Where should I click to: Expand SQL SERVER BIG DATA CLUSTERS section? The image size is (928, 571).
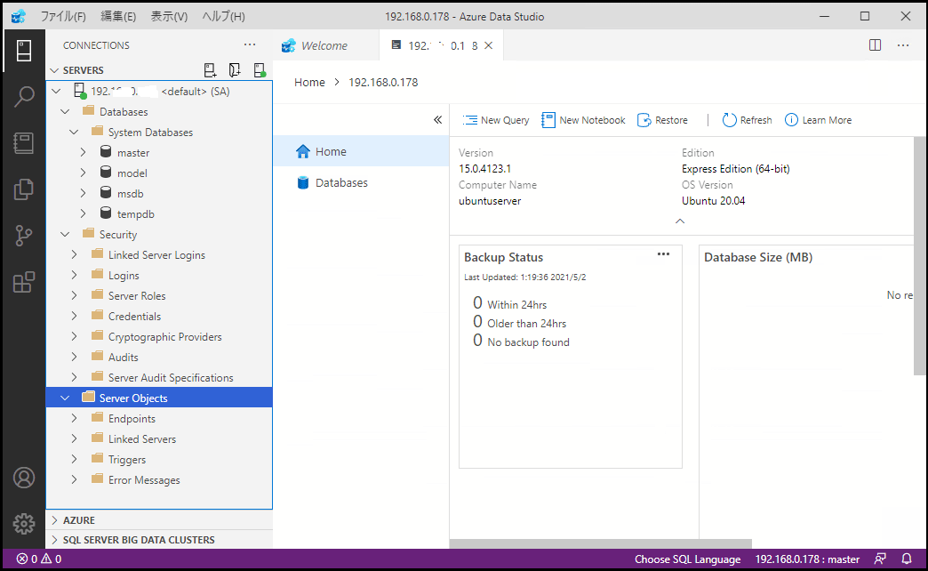point(54,540)
